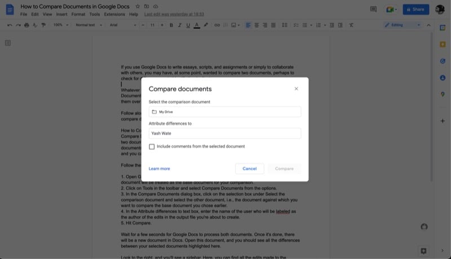Check the cloud save status icon

(x=156, y=6)
